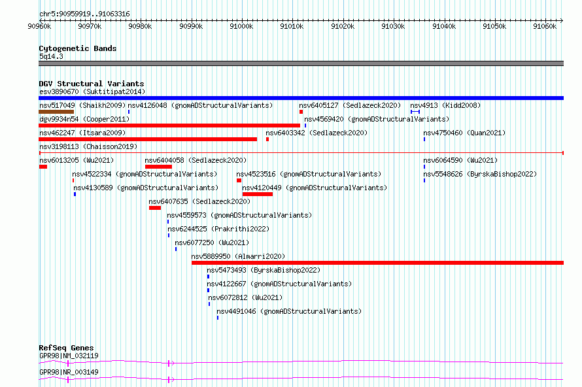Open the DGV Structural Variants track heading
The image size is (582, 387).
tap(92, 84)
